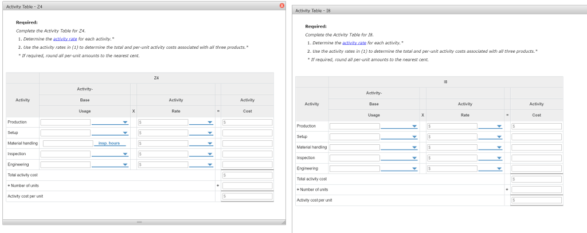This screenshot has height=233, width=587.
Task: Open I8 Material handling usage unit dropdown
Action: (x=399, y=147)
